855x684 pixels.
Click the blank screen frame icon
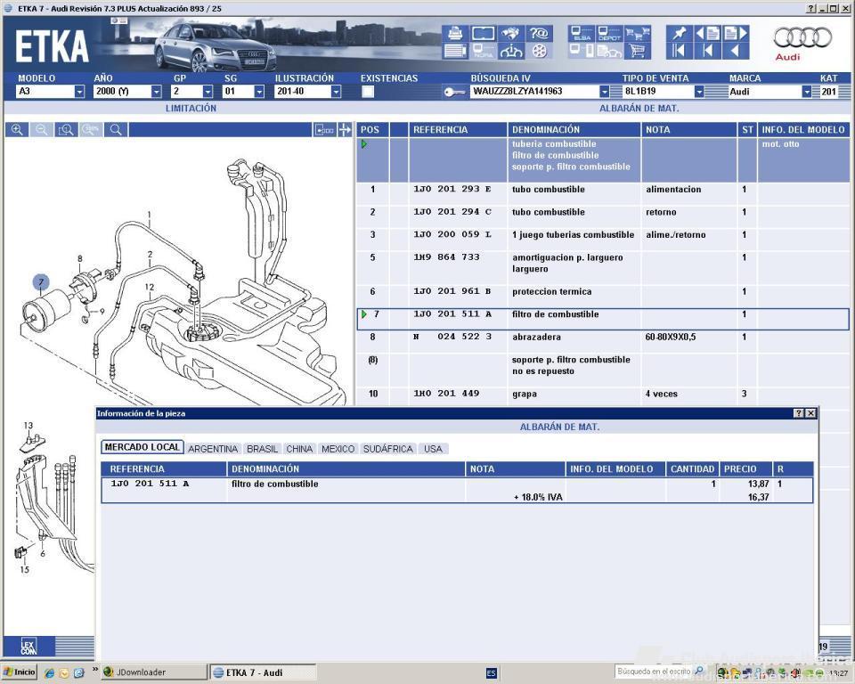[483, 33]
